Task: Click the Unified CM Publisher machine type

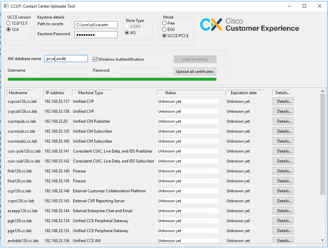Action: [92, 121]
